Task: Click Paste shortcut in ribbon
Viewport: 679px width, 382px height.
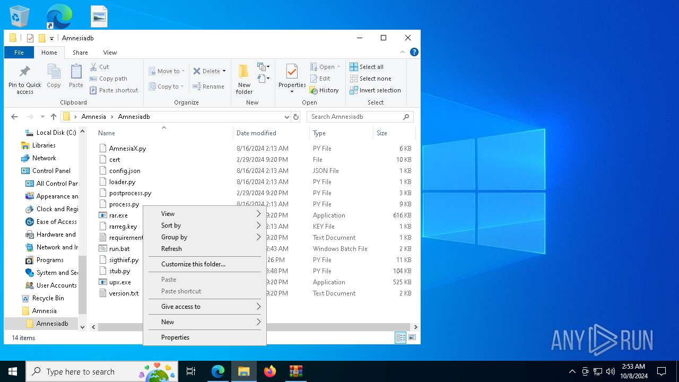Action: pyautogui.click(x=114, y=90)
